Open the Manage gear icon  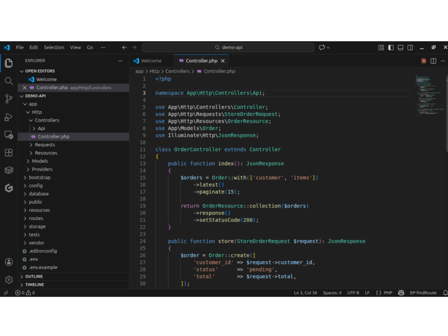(9, 280)
